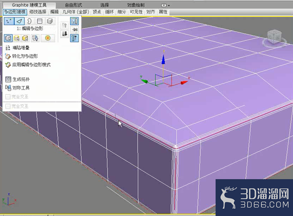Click the Next Modifier down-arrow icon
This screenshot has height=216, width=293.
[x=65, y=34]
